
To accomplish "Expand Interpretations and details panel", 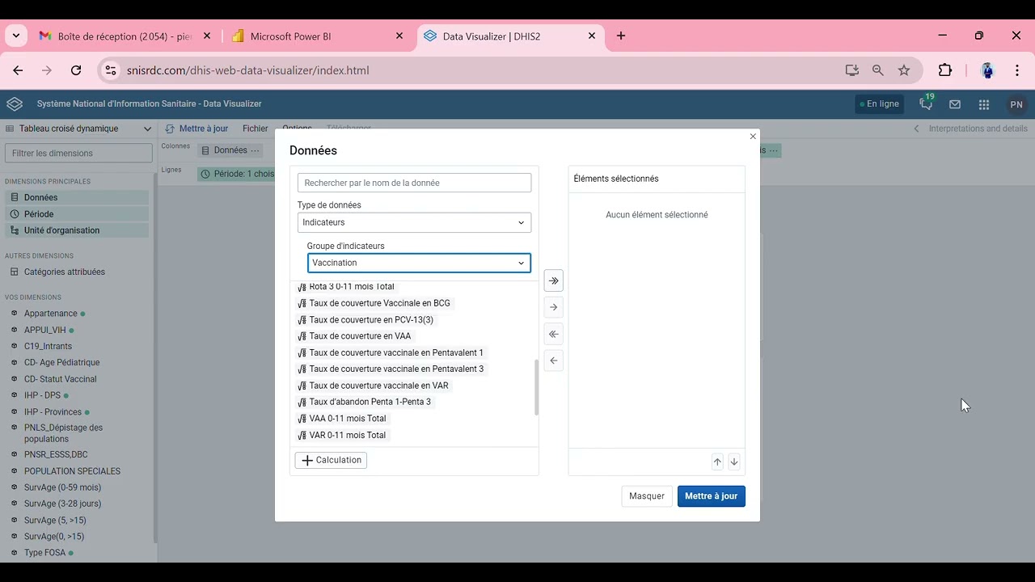I will click(970, 129).
